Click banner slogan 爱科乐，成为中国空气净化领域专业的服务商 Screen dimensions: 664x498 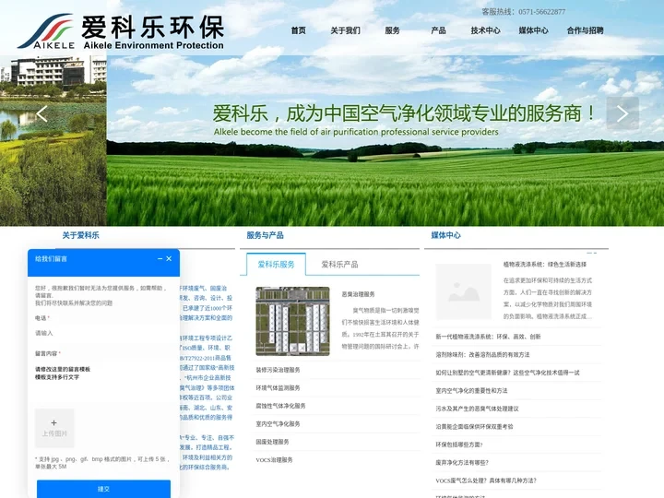point(405,113)
